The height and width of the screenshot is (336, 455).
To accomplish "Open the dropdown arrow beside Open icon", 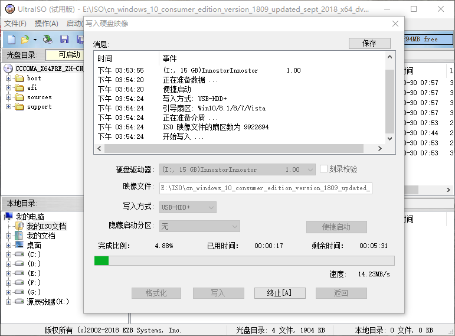I will pos(35,40).
